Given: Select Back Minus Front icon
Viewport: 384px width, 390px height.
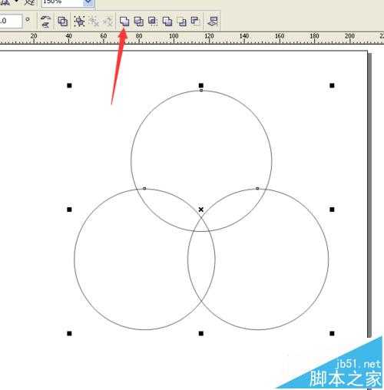Looking at the screenshot, I should coord(196,21).
